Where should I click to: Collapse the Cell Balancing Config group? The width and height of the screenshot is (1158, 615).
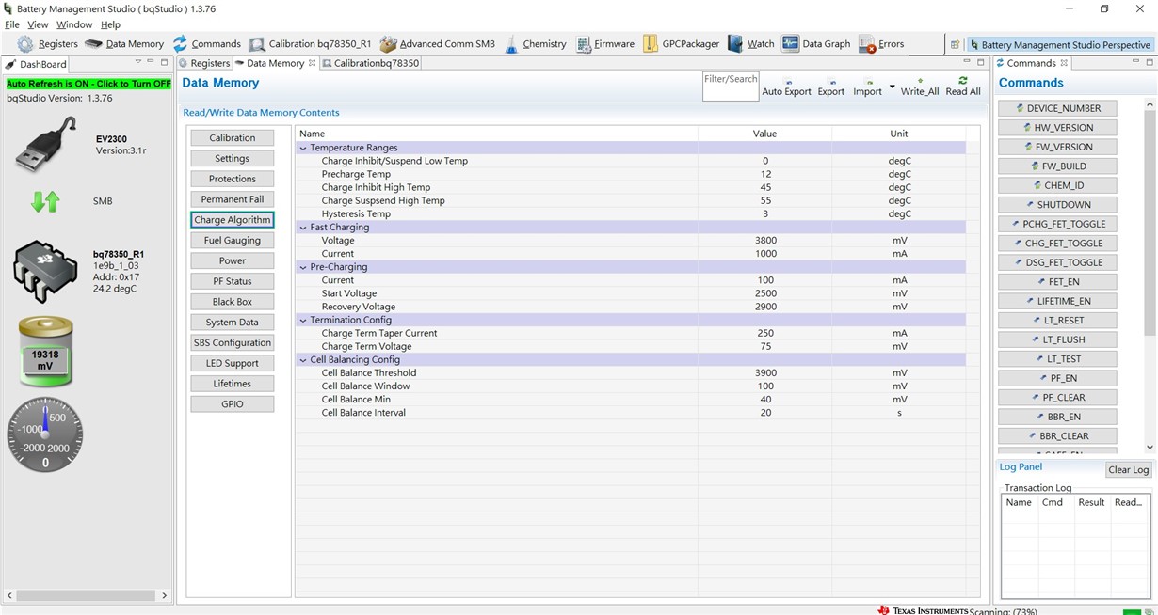[x=303, y=359]
